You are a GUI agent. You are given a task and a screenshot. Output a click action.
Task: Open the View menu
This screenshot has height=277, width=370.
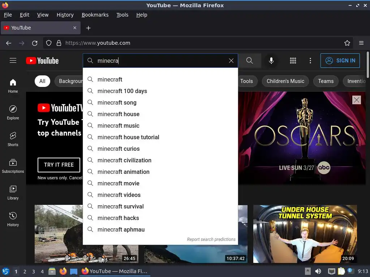43,15
